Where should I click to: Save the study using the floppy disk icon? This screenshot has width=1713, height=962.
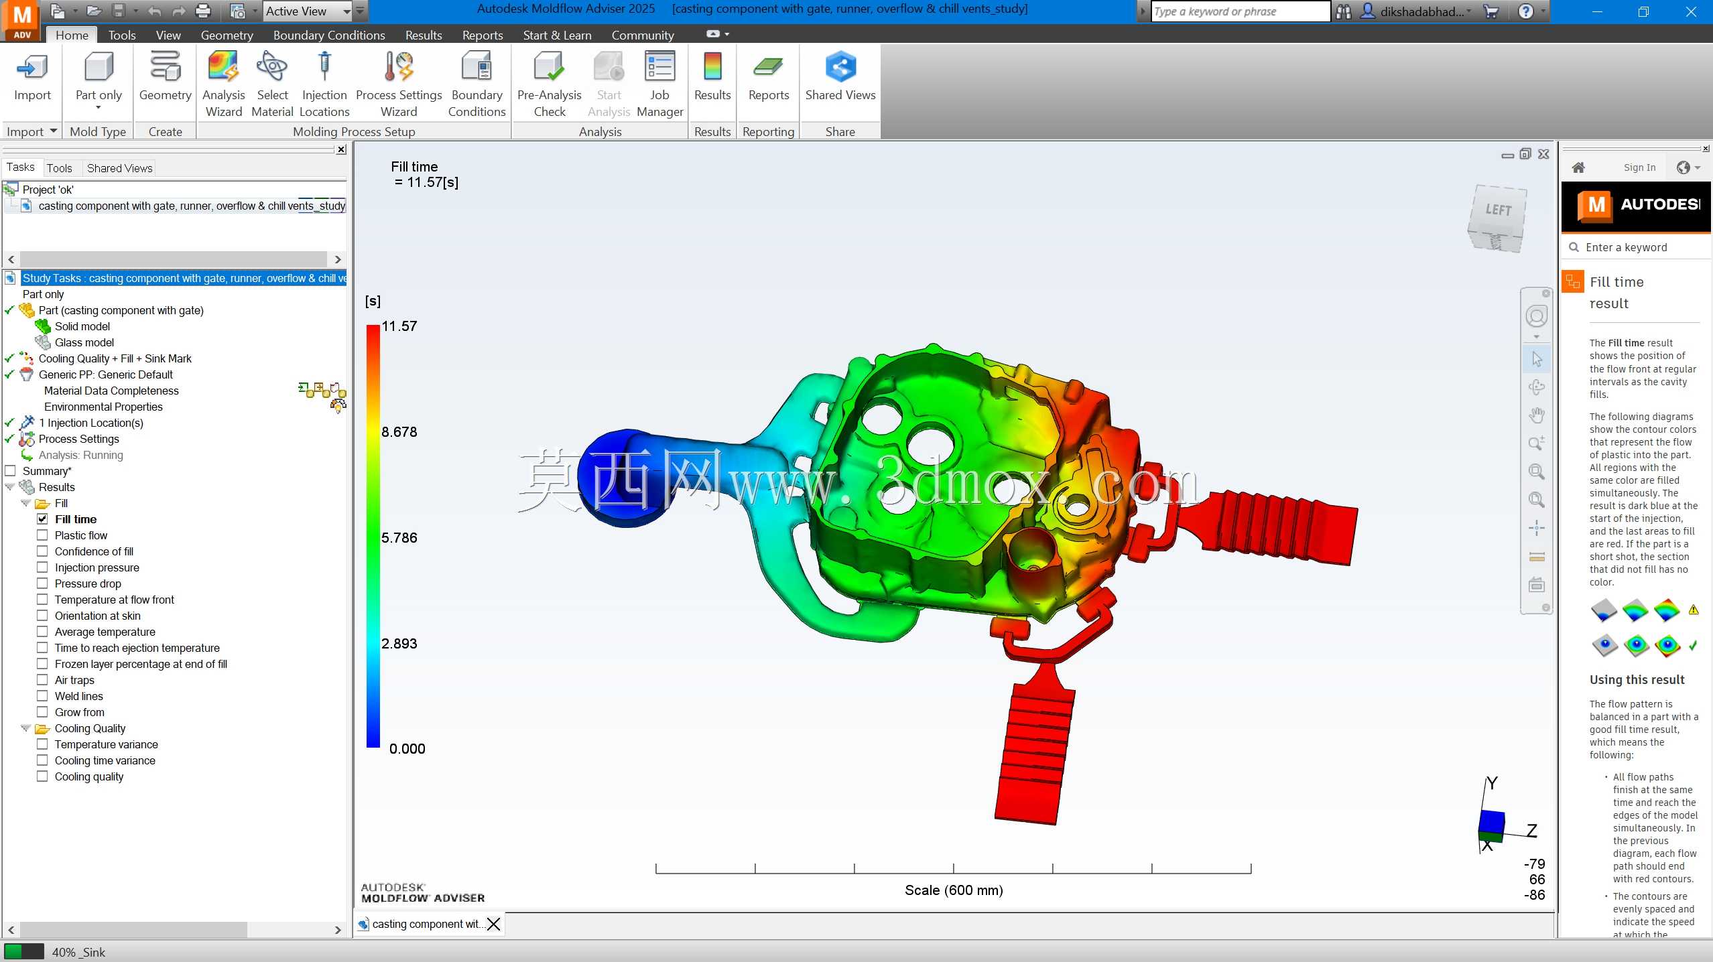pyautogui.click(x=119, y=11)
